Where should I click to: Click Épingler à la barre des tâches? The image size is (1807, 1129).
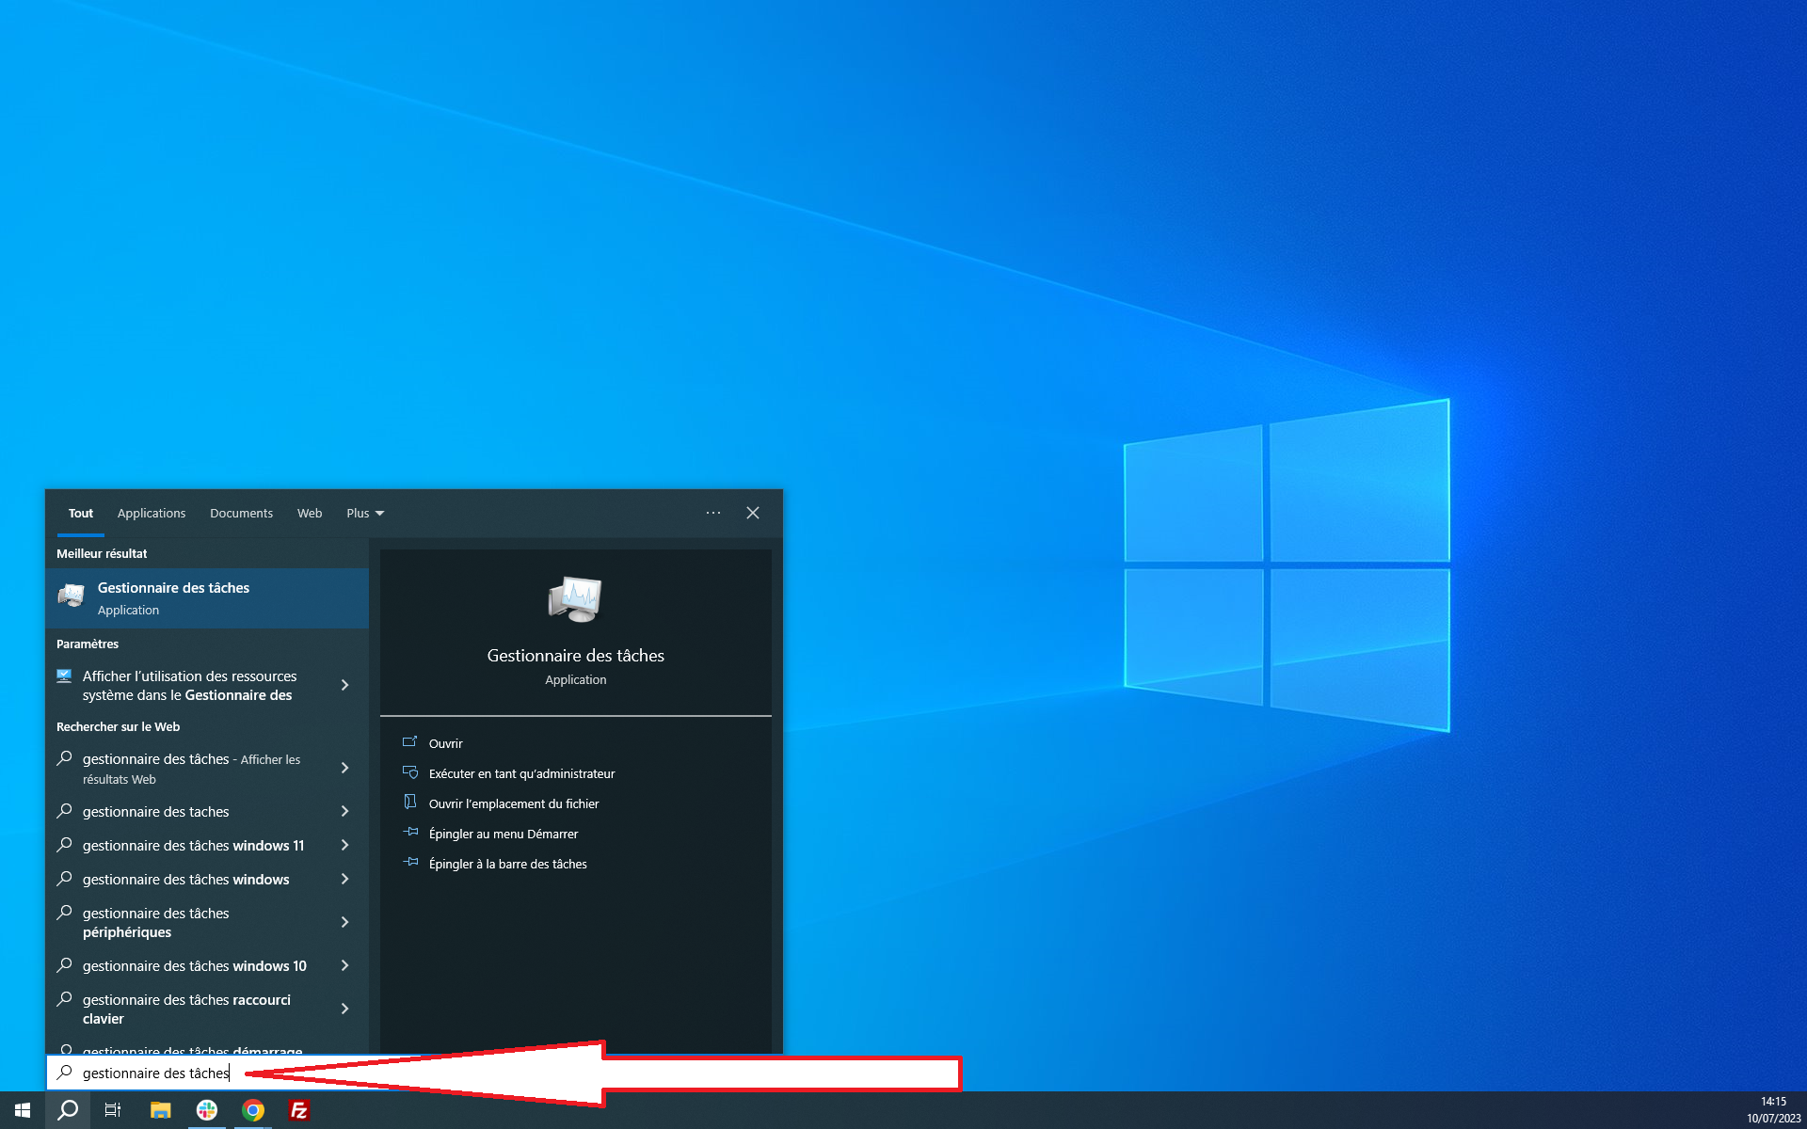click(x=507, y=864)
